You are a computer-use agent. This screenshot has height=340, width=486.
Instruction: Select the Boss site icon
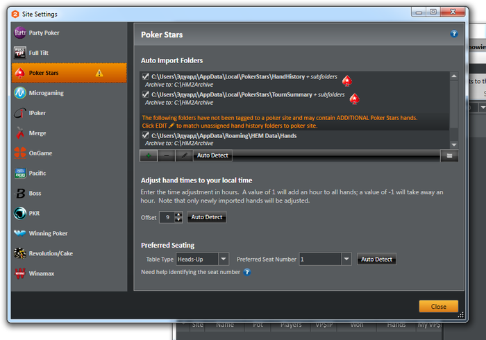click(x=20, y=193)
